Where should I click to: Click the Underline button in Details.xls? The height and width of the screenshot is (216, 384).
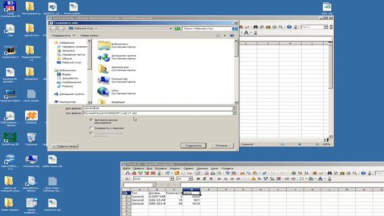point(211,179)
